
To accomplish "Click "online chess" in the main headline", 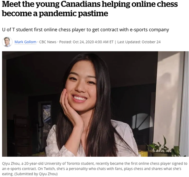I will 155,4.
